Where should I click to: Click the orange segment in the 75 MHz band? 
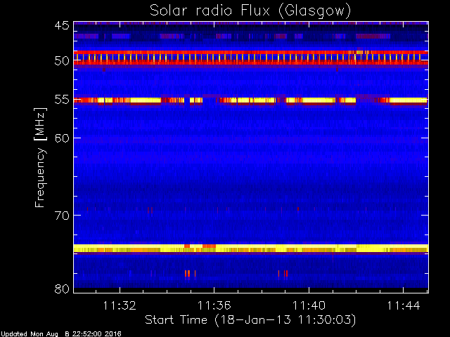tap(209, 246)
